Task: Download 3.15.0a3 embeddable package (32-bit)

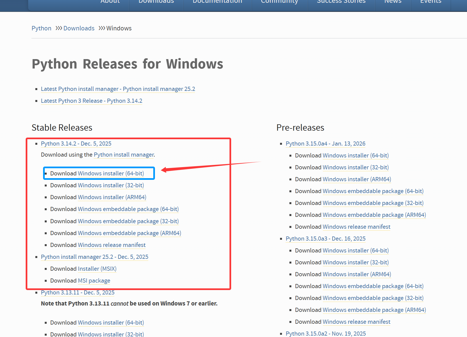Action: [373, 298]
